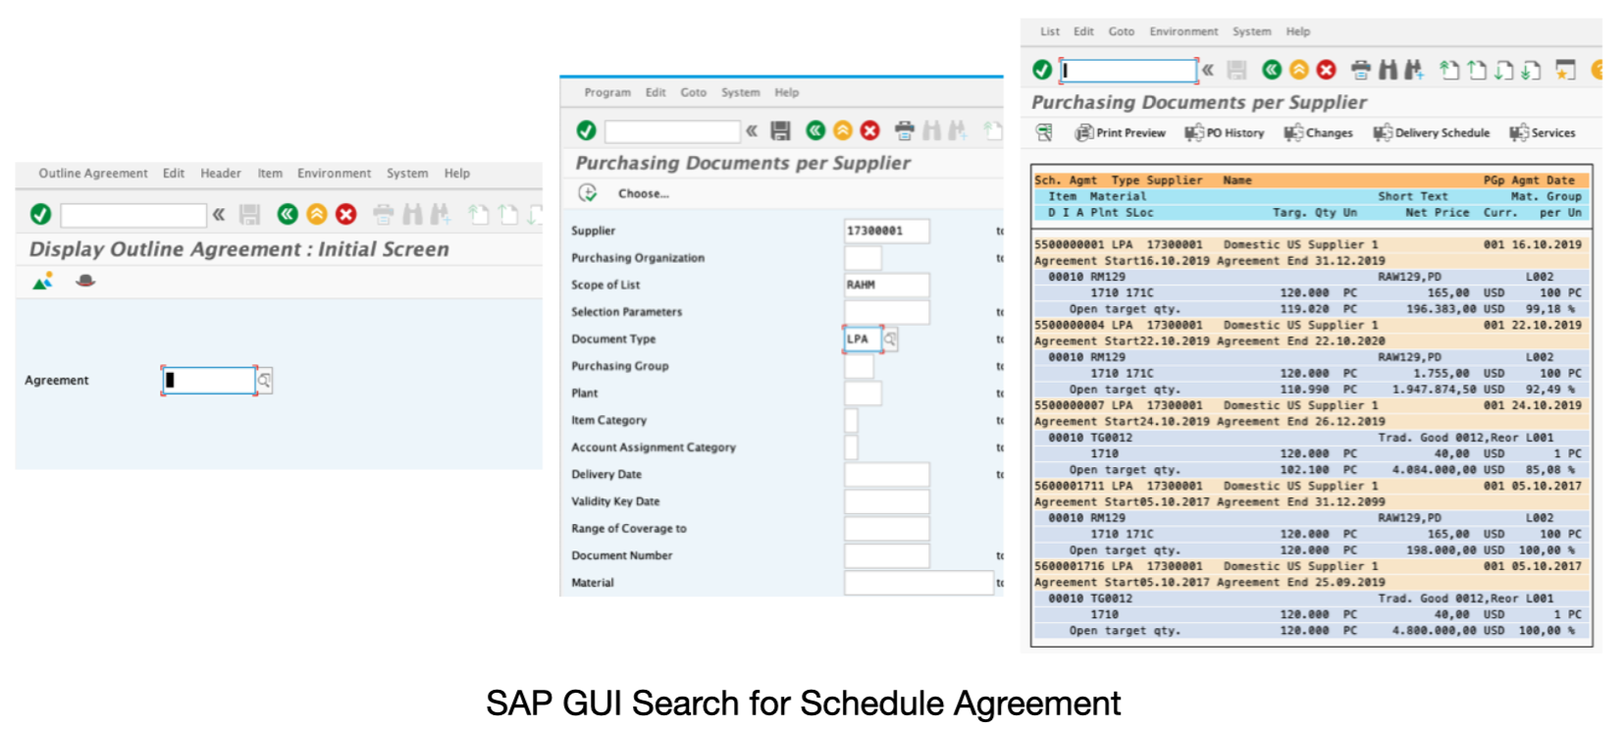This screenshot has height=730, width=1624.
Task: Click the Purchasing Organization input field
Action: point(863,258)
